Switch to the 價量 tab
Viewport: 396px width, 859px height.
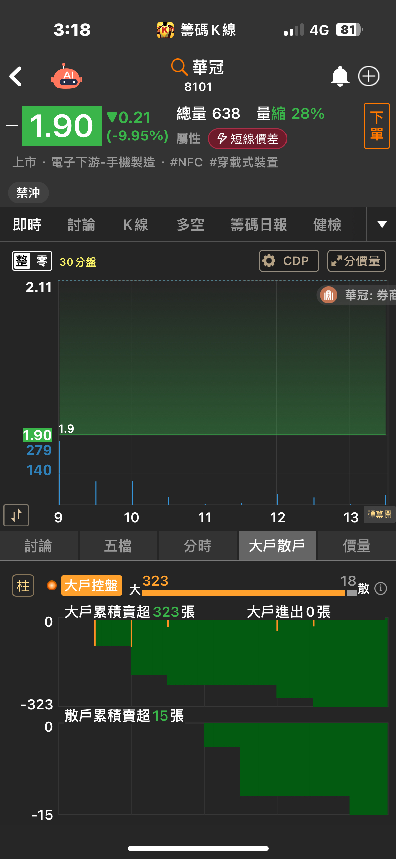pyautogui.click(x=357, y=545)
